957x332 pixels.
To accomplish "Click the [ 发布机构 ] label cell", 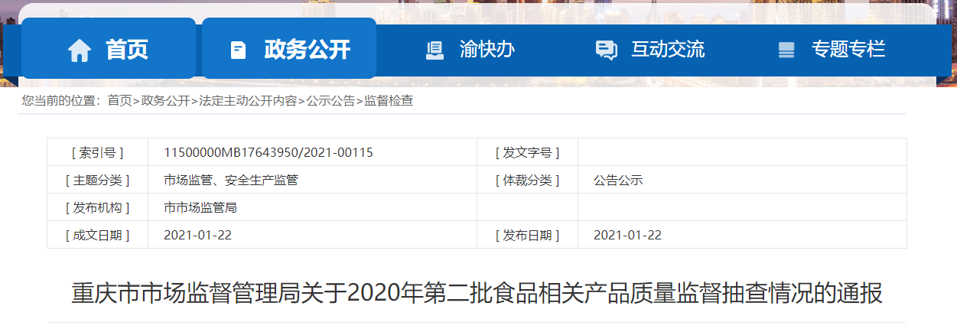I will [x=97, y=207].
